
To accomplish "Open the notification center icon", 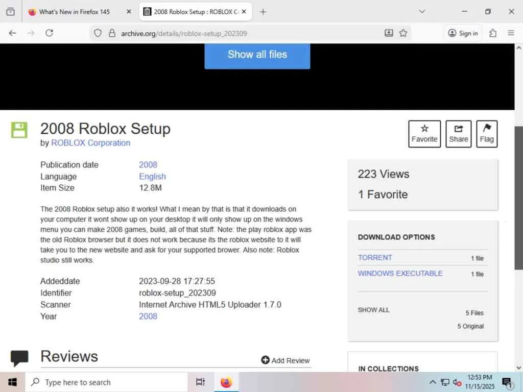I will [x=507, y=382].
